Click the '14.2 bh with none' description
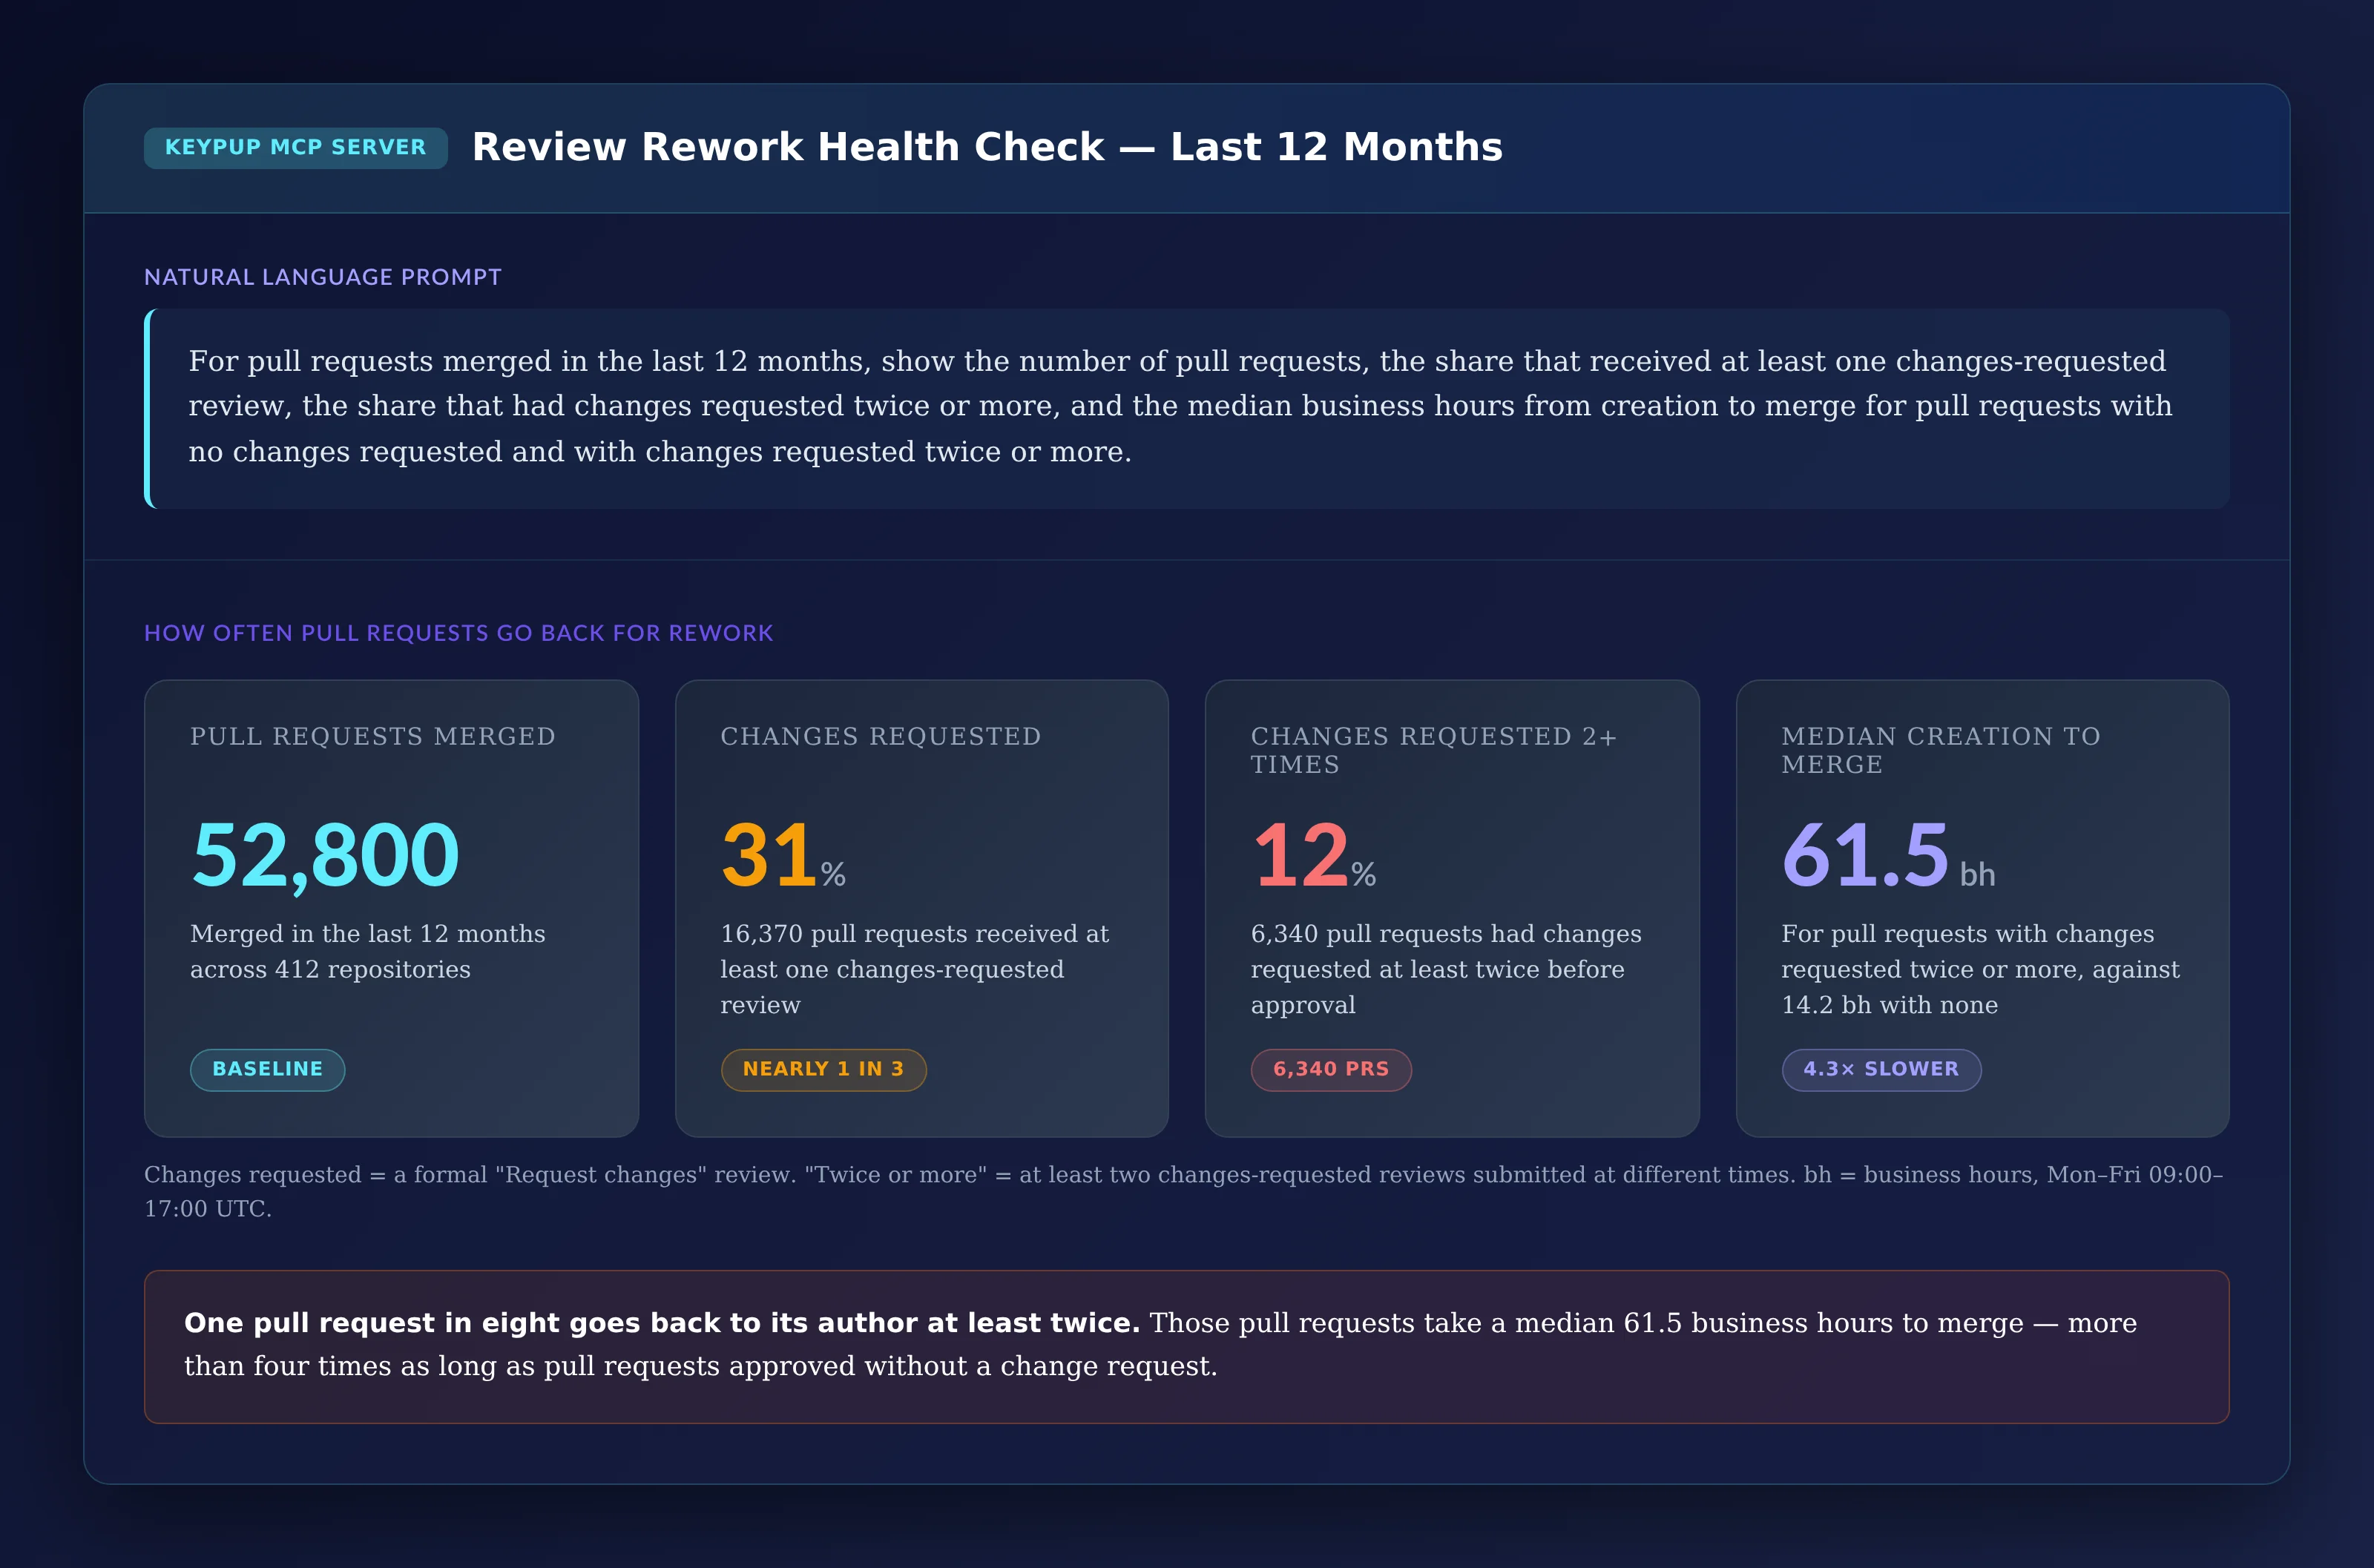The height and width of the screenshot is (1568, 2374). 1980,969
